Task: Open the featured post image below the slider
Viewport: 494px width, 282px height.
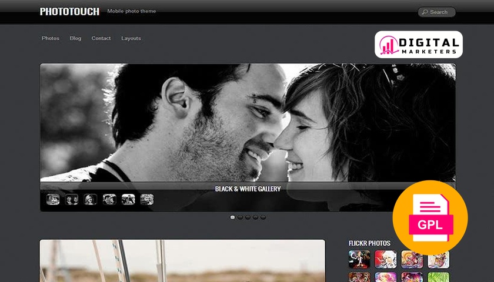Action: pos(182,261)
